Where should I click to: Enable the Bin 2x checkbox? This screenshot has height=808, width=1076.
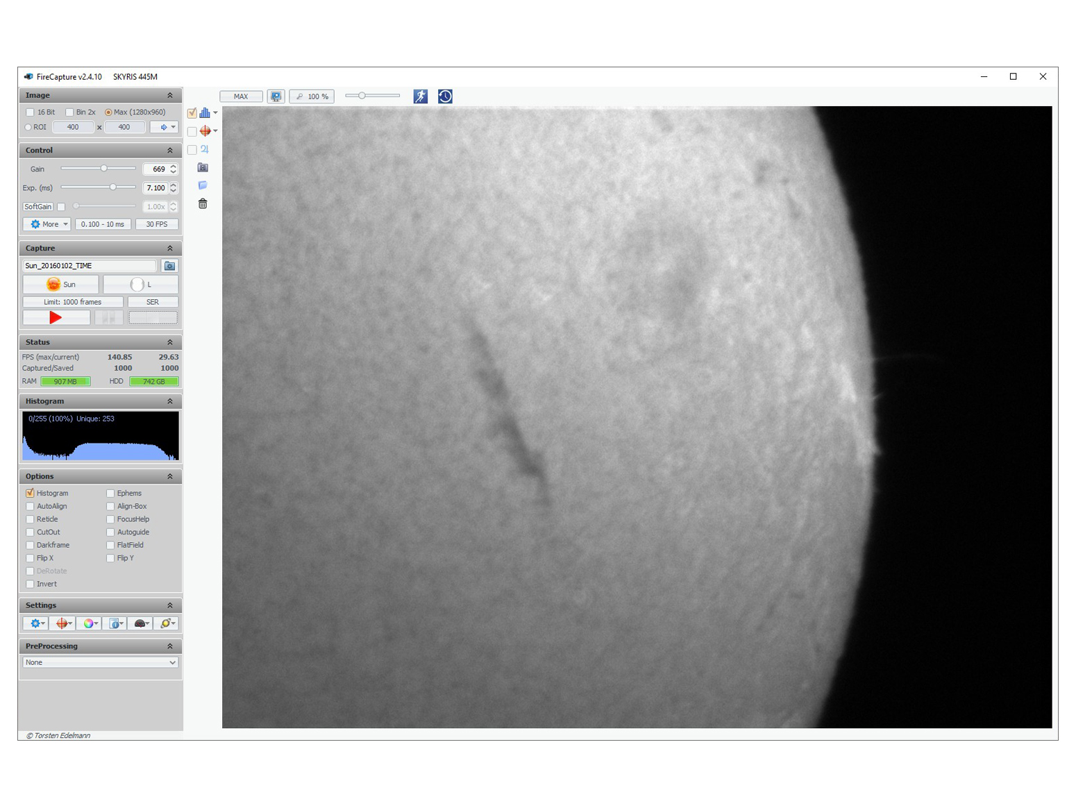[x=69, y=112]
